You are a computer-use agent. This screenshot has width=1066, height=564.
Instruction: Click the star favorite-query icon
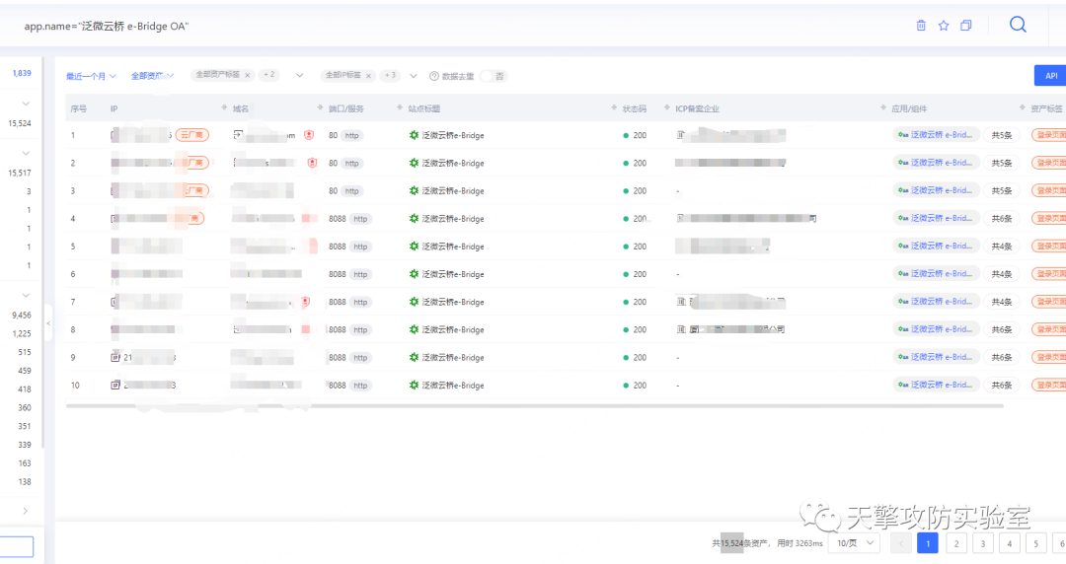944,26
